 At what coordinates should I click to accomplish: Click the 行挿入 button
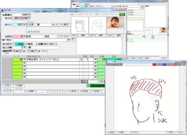coord(8,86)
